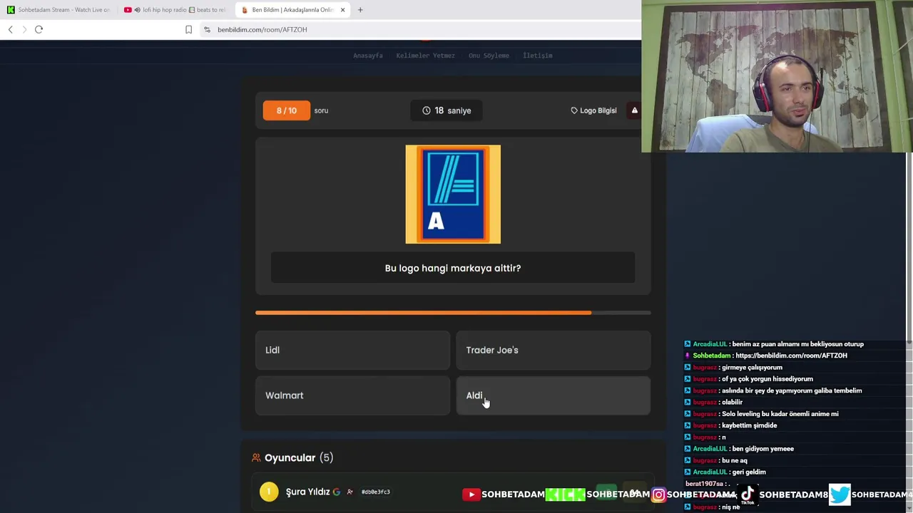This screenshot has width=913, height=513.
Task: Open the Onu Söyleme menu link
Action: (489, 56)
